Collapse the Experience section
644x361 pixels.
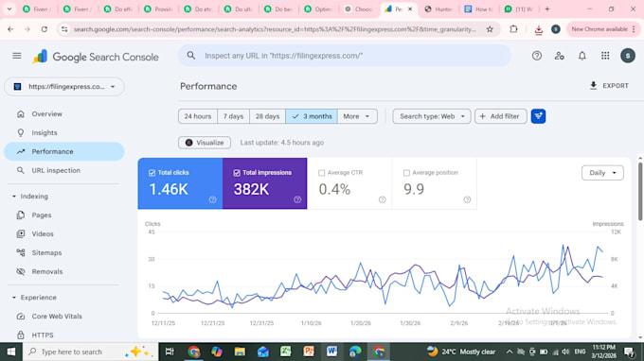coord(14,298)
